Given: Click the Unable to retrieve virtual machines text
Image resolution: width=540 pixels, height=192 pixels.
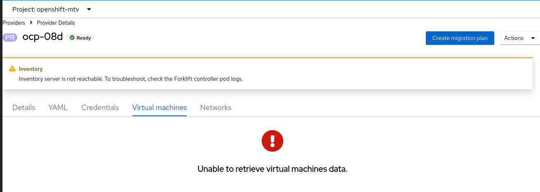Looking at the screenshot, I should pyautogui.click(x=272, y=169).
